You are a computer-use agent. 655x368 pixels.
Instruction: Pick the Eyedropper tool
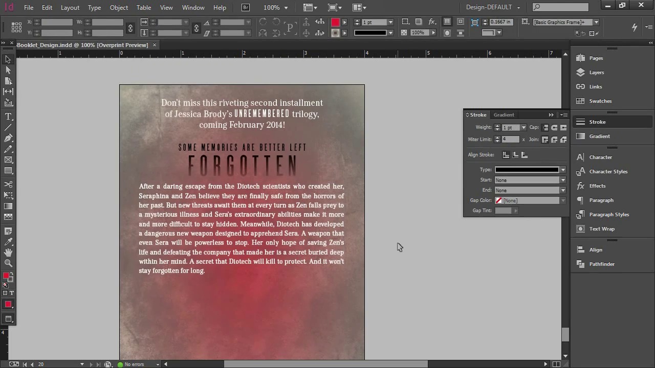coord(8,242)
